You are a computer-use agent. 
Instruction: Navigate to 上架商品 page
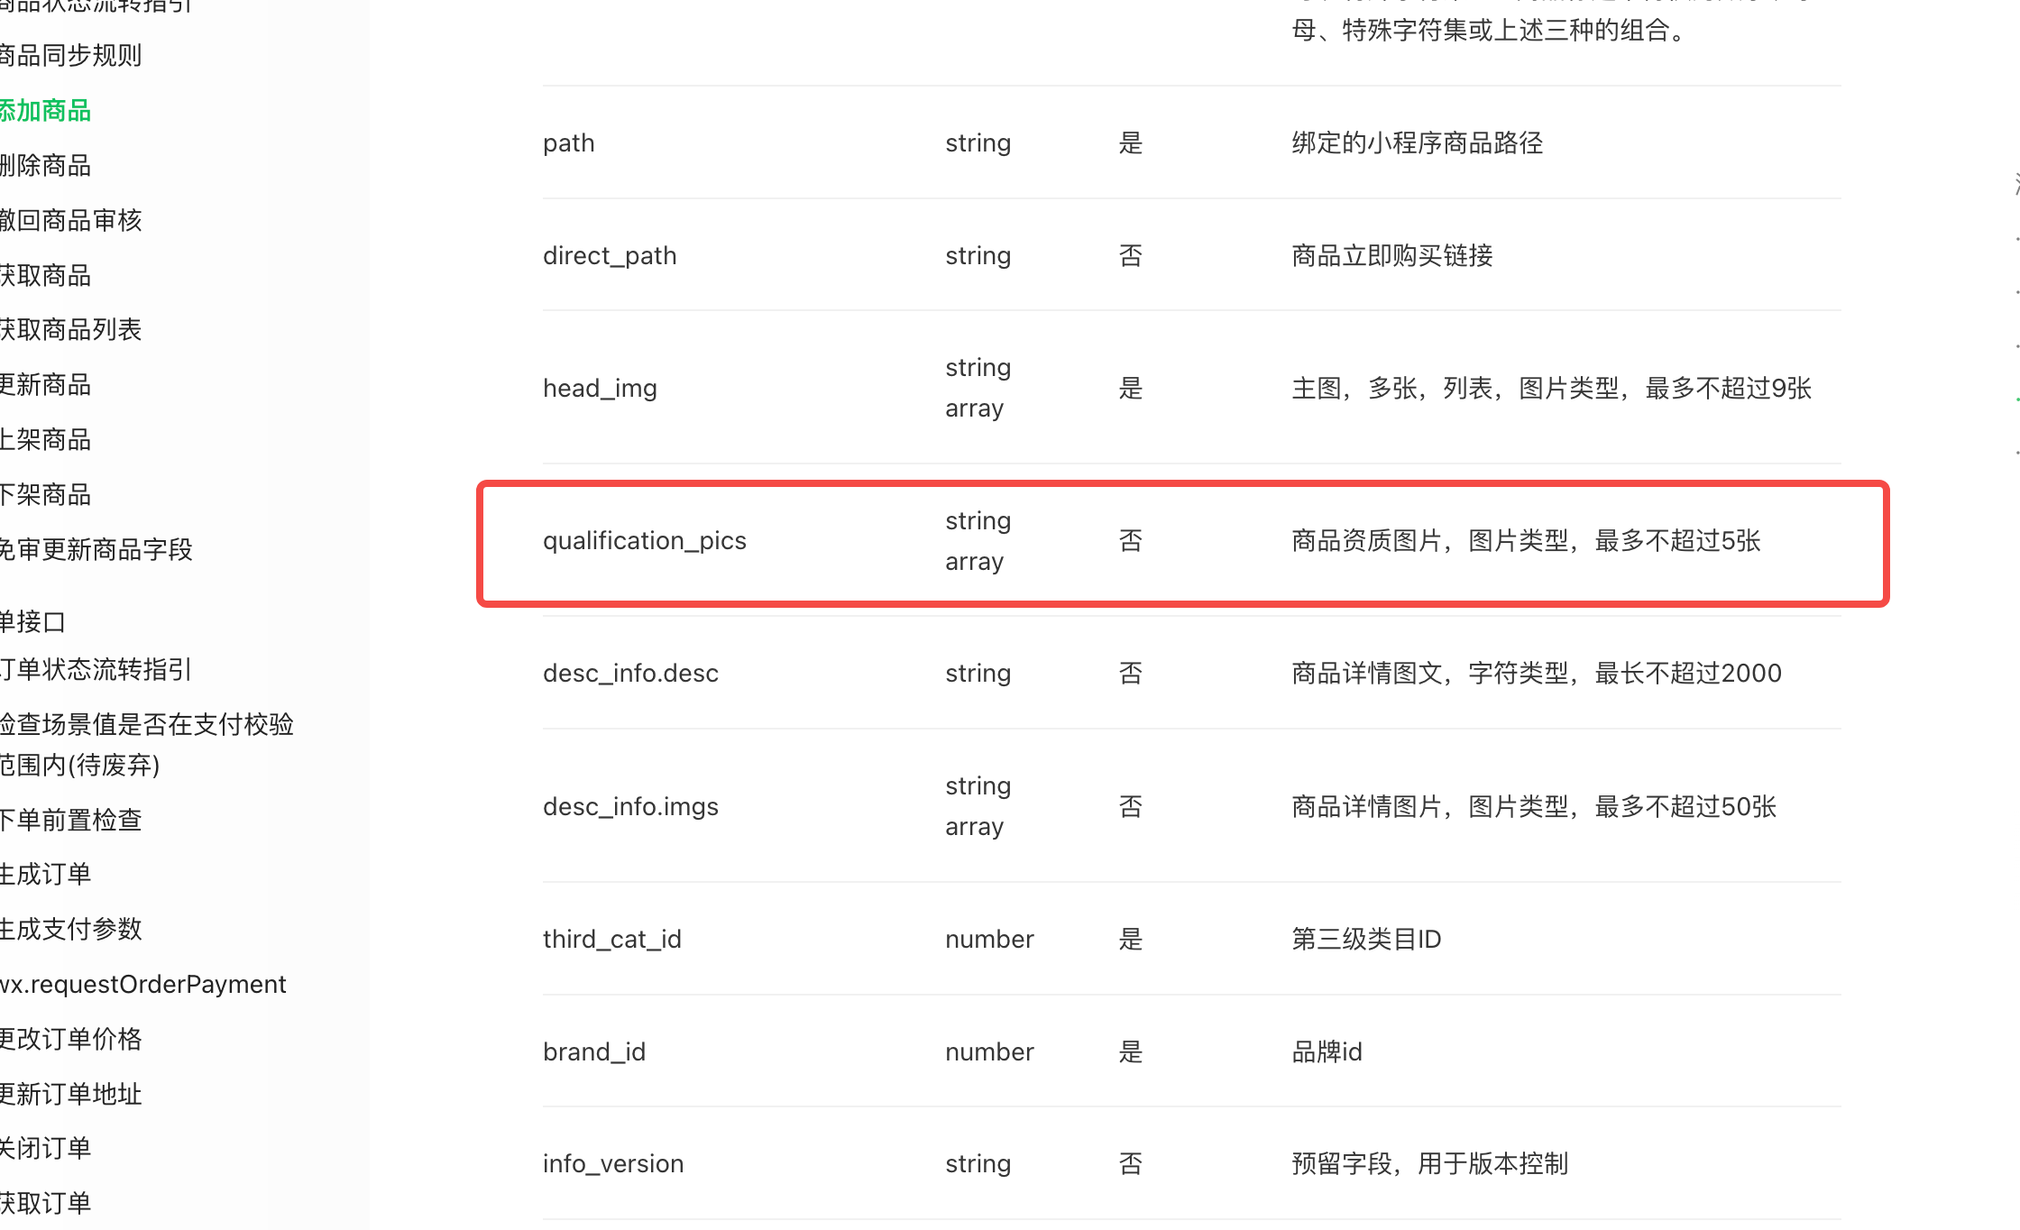point(45,440)
